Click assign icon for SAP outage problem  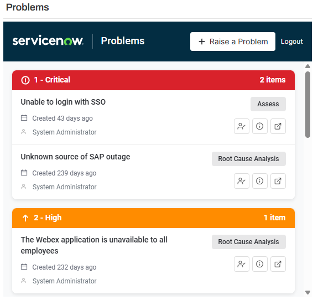[241, 181]
